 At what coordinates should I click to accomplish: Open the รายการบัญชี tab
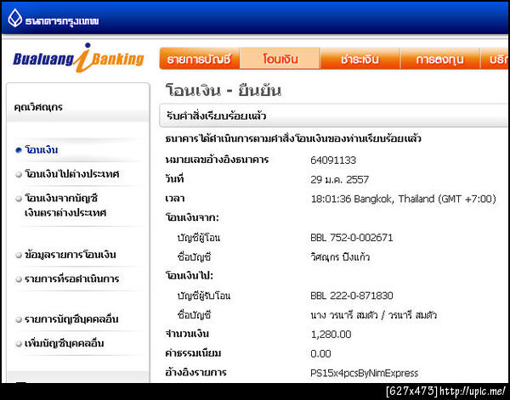[199, 59]
